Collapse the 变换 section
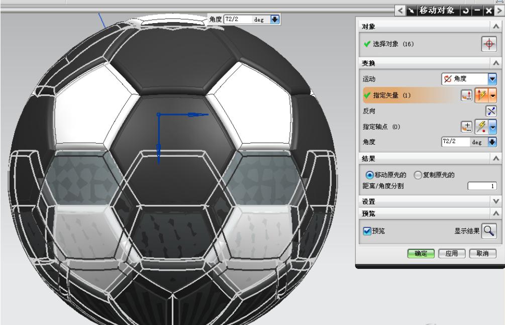The image size is (505, 325). (496, 63)
